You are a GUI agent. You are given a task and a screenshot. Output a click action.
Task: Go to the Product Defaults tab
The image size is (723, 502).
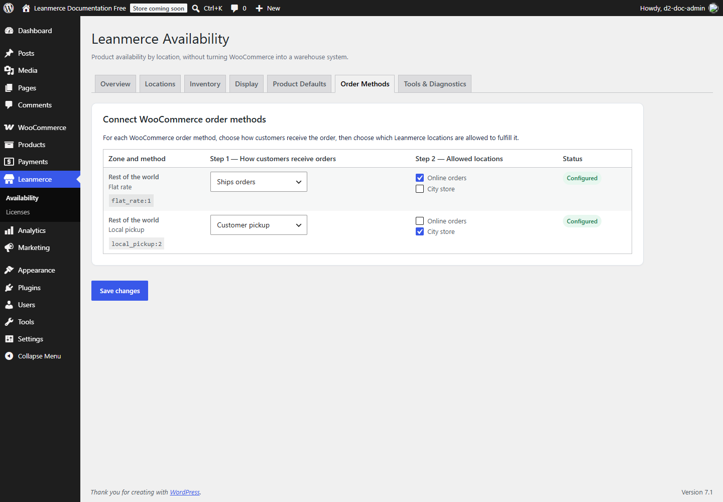(x=299, y=84)
